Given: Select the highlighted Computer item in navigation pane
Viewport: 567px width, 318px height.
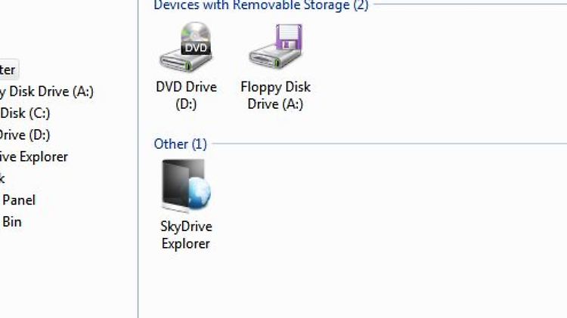Looking at the screenshot, I should 8,69.
